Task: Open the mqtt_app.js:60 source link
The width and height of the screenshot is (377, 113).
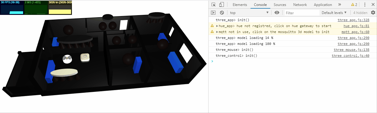Action: 355,32
